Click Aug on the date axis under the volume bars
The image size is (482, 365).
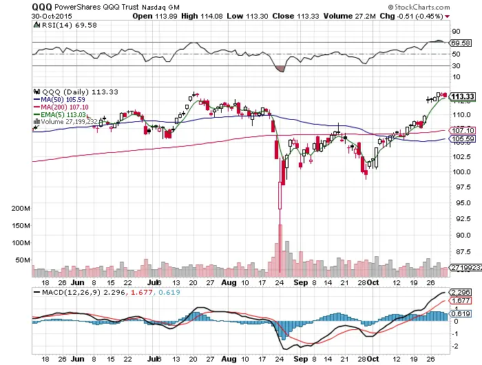pos(229,282)
